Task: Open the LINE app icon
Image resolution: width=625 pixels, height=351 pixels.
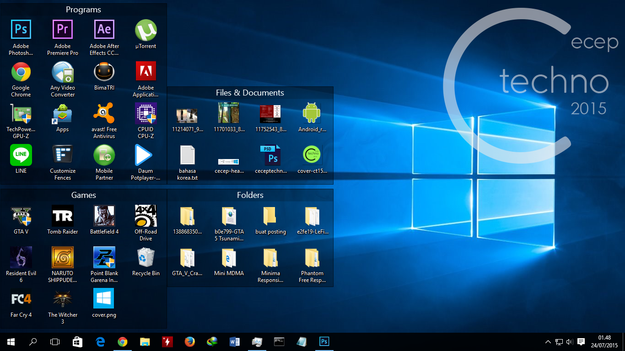Action: (21, 155)
